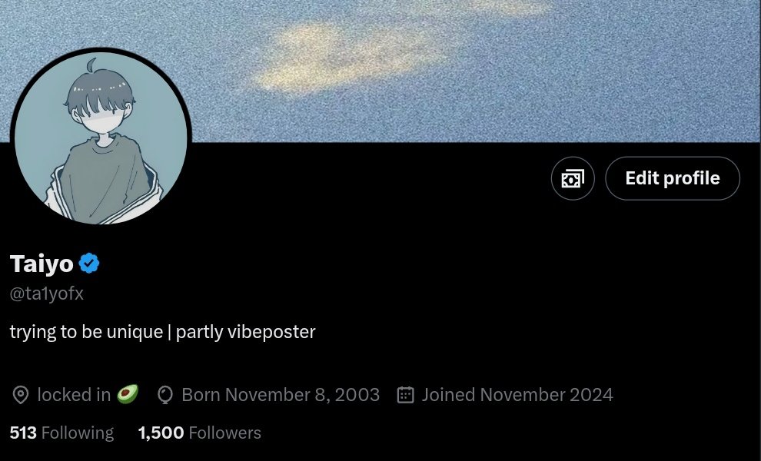Image resolution: width=761 pixels, height=461 pixels.
Task: Click the calendar joined icon
Action: point(405,395)
